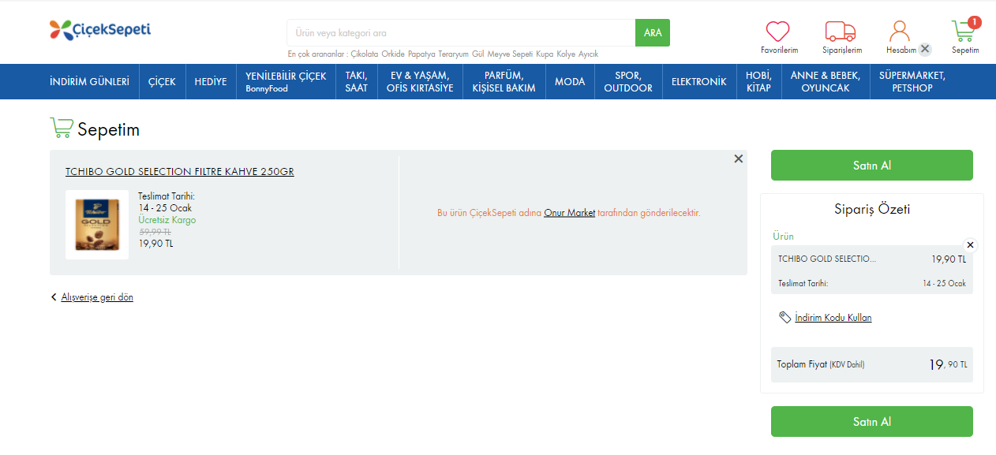The image size is (996, 455).
Task: Select popular search term Kupa
Action: tap(545, 54)
